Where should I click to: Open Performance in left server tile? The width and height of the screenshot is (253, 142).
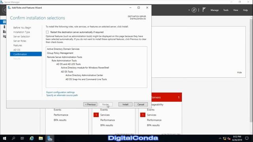(61, 115)
